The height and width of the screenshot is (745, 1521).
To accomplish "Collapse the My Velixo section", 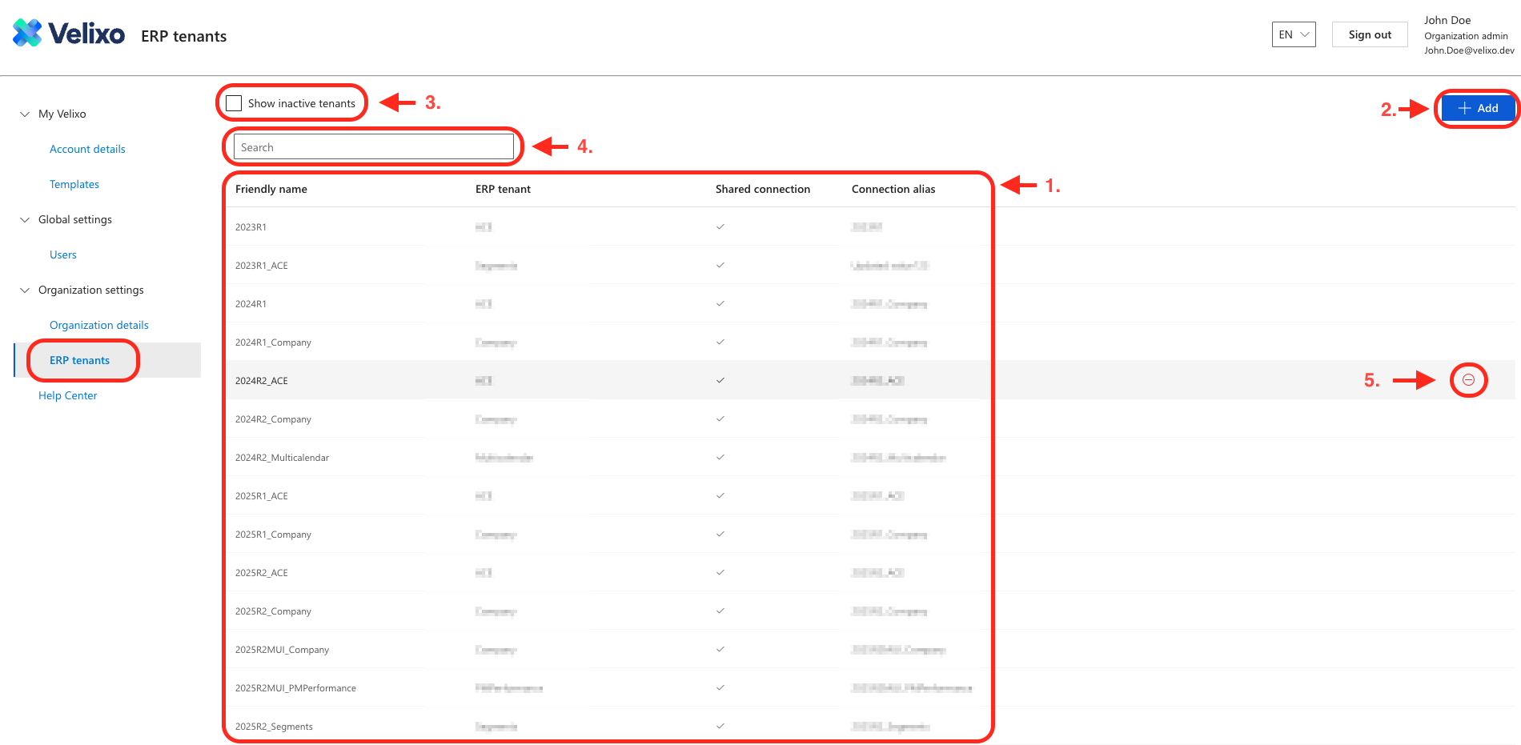I will tap(25, 114).
